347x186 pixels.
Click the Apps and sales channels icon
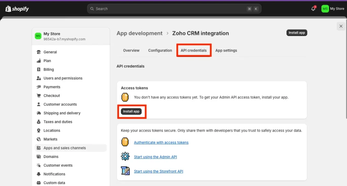tap(39, 148)
